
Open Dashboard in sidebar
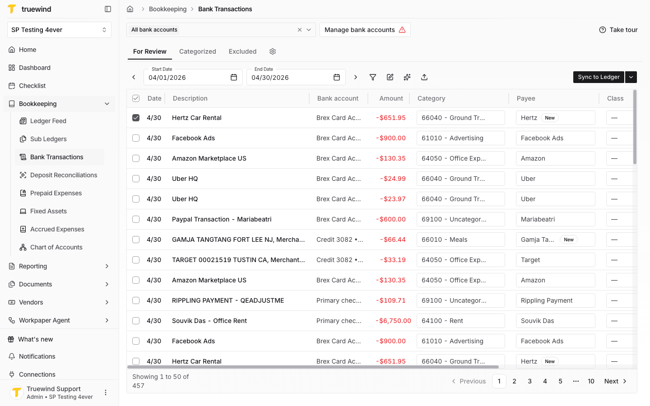coord(59,68)
